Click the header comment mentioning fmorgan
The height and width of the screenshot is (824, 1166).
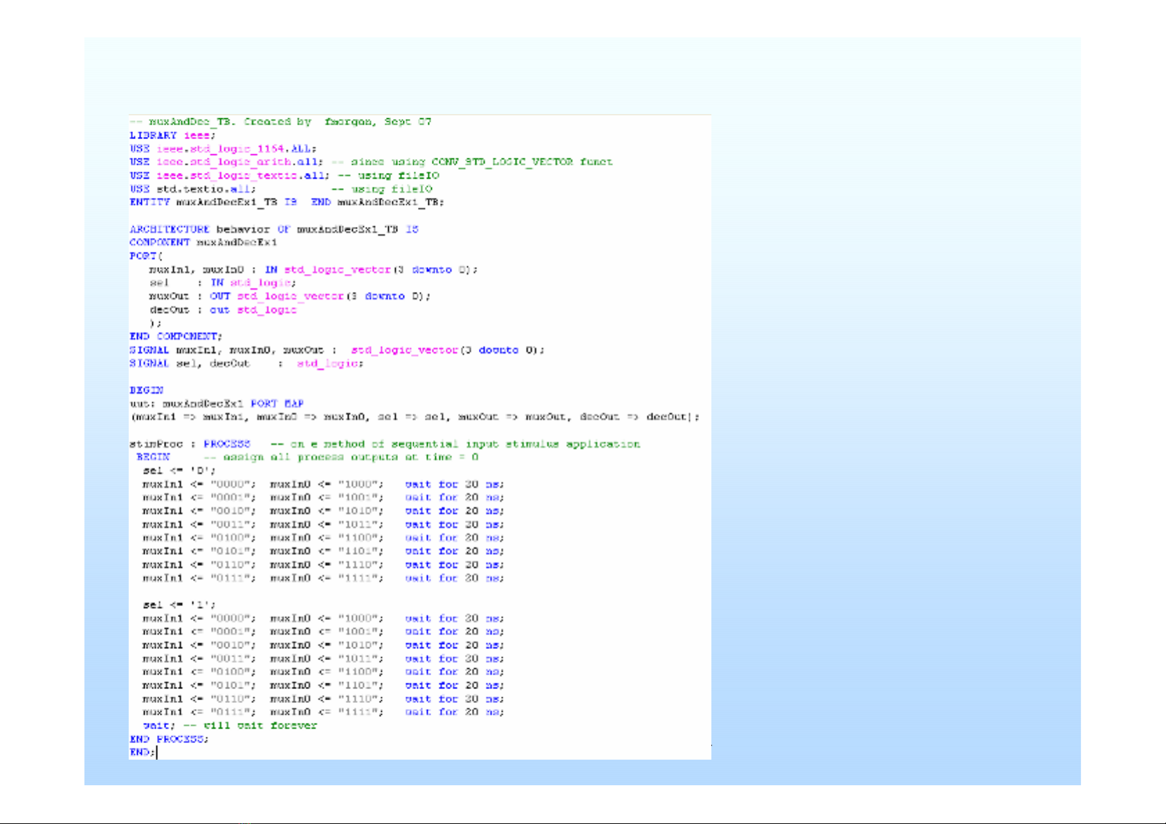tap(280, 122)
